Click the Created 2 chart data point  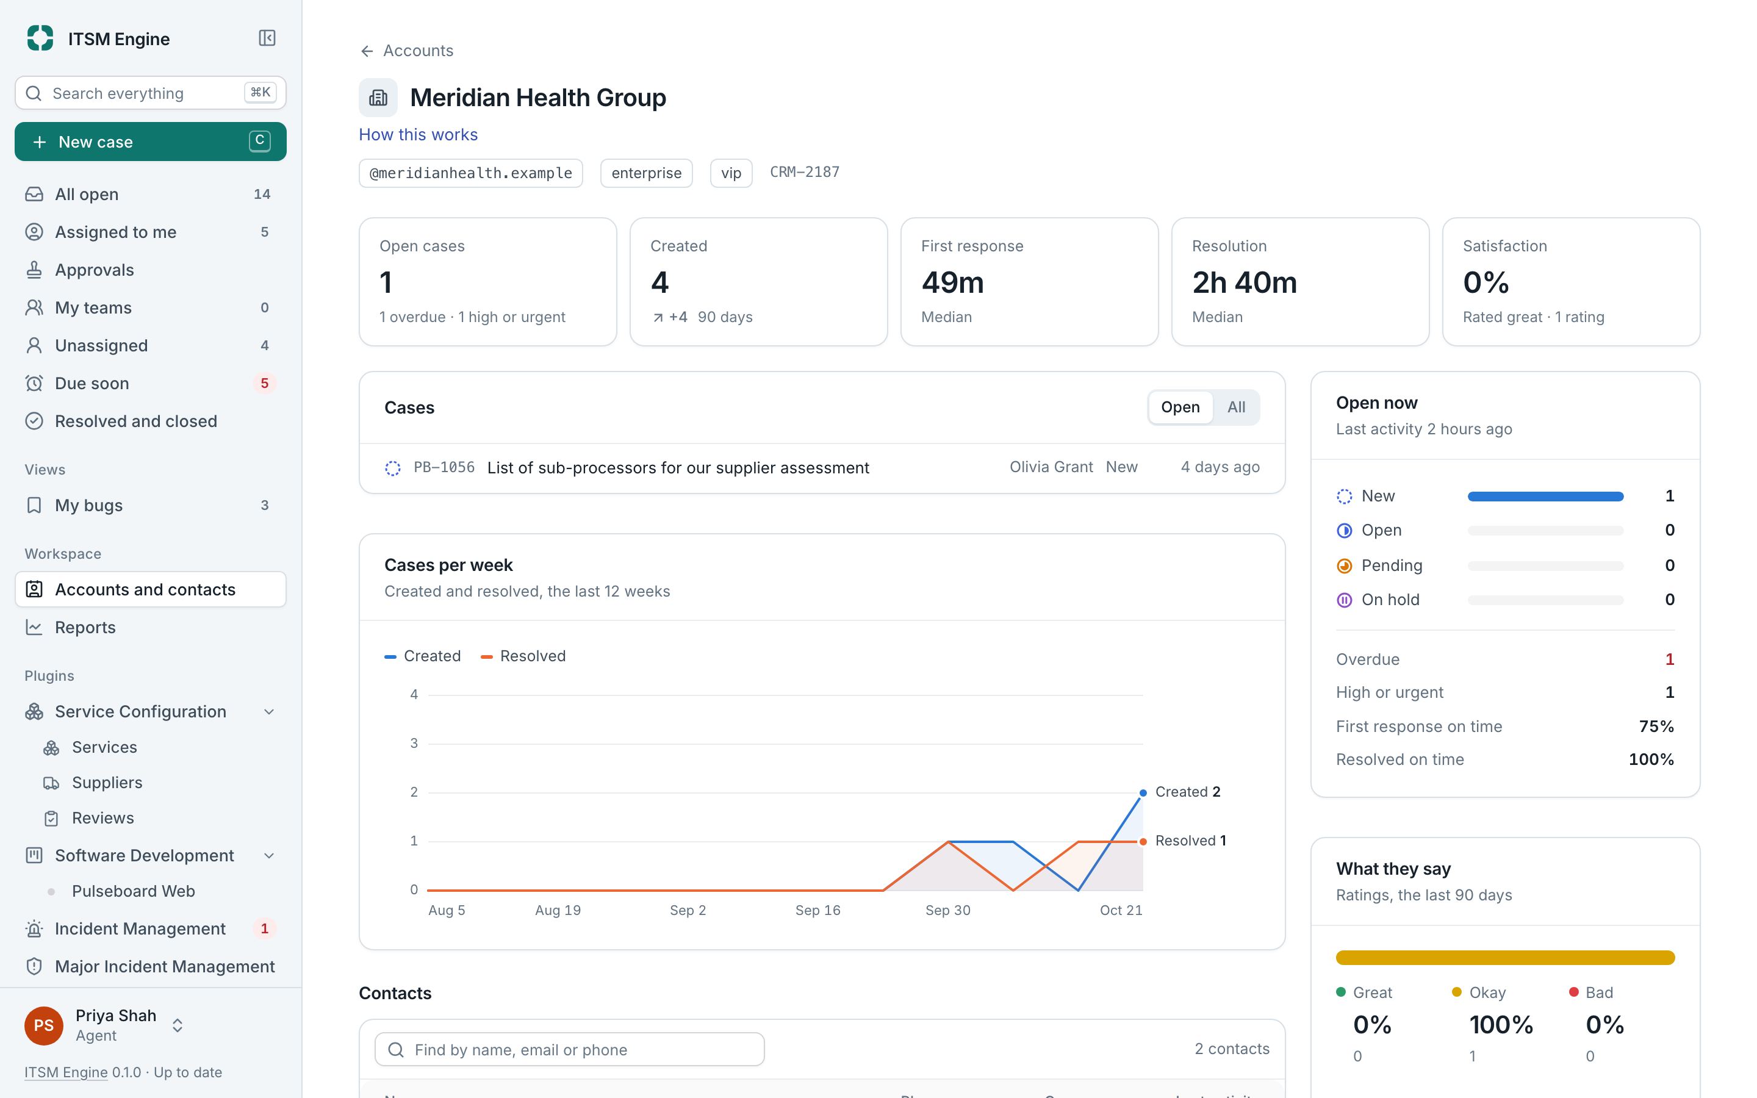click(1143, 792)
